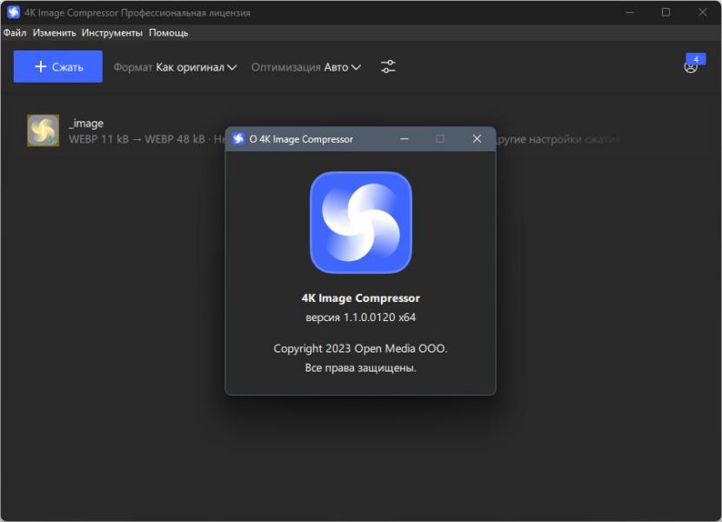
Task: Click the '4K Image Compressor' bold heading
Action: pyautogui.click(x=360, y=298)
